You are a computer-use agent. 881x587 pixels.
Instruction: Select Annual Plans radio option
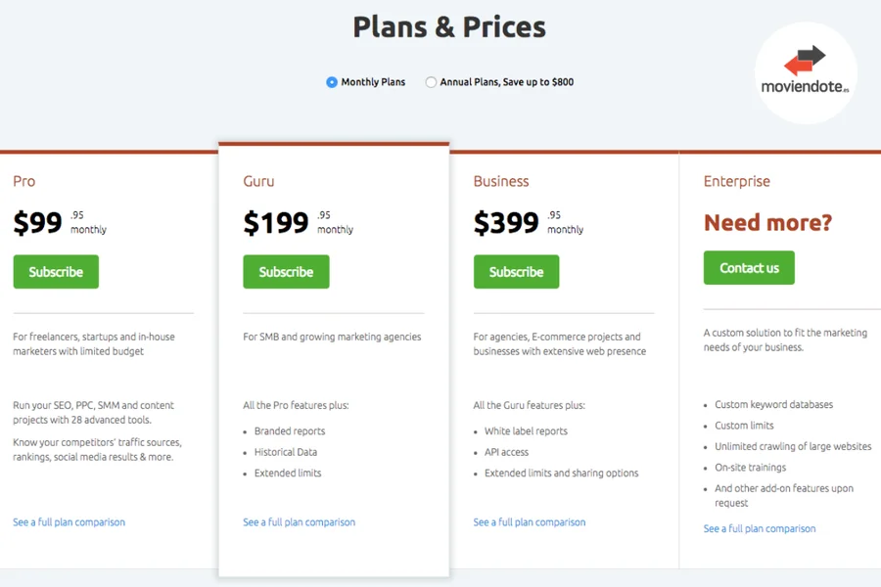point(431,82)
